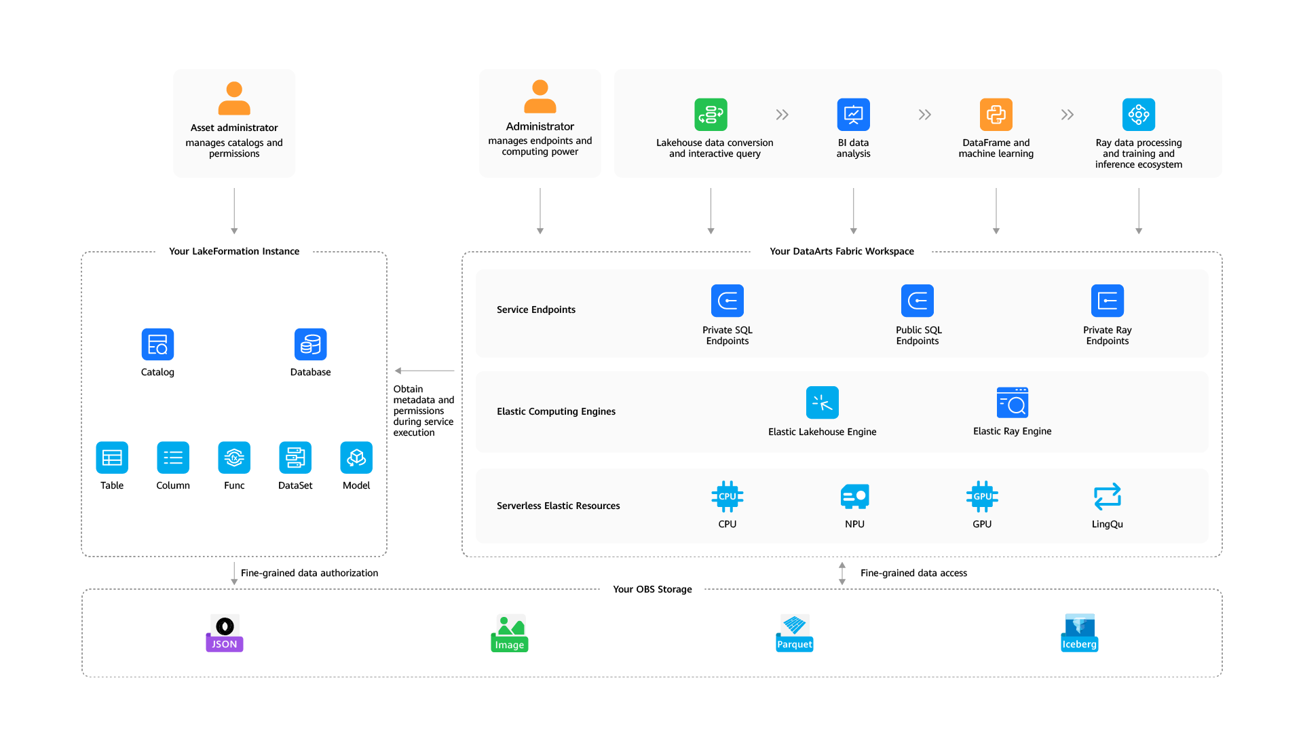Select the Model cube icon

356,458
